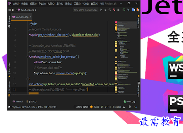Open the Database tool window

coord(138,22)
